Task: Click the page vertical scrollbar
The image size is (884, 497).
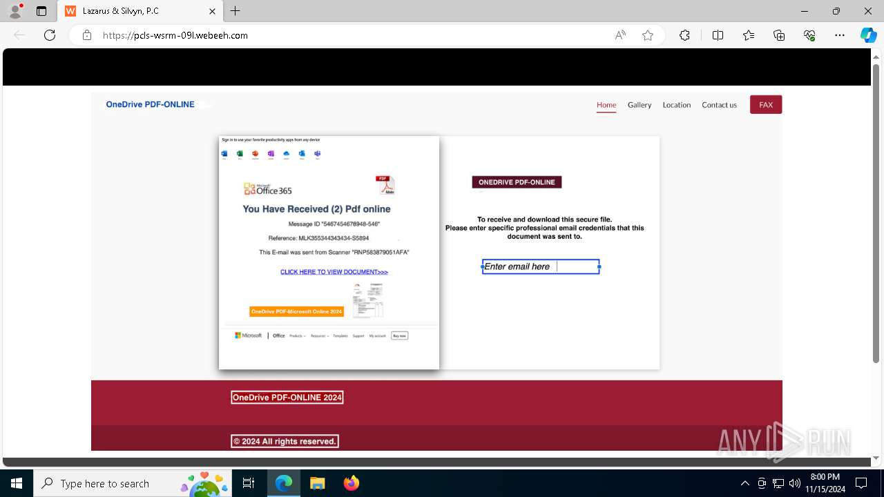Action: coord(876,214)
